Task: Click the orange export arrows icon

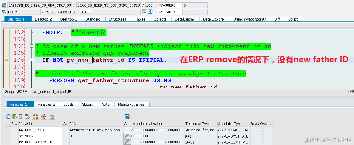Action: (44, 117)
